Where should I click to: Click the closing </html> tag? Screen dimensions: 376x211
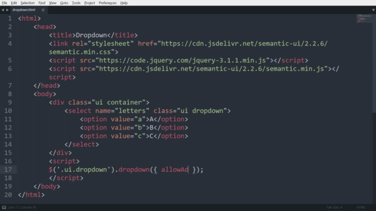tap(31, 195)
